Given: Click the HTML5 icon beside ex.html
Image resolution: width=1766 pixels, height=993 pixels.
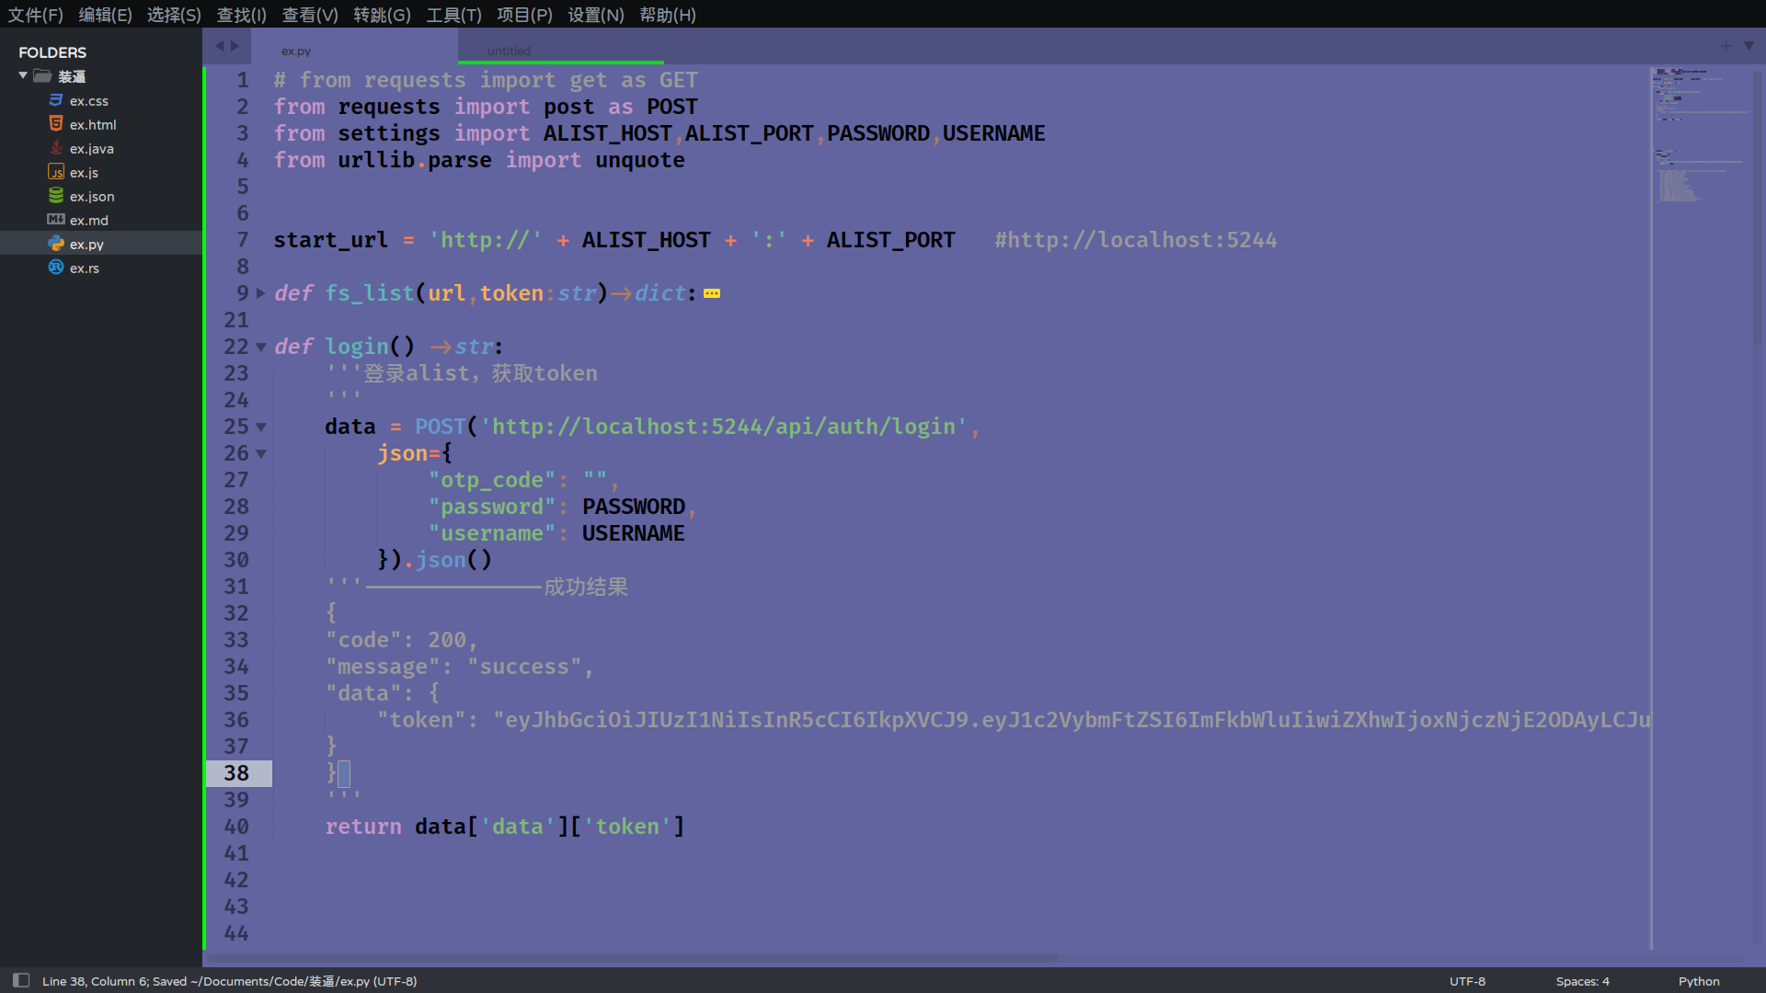Looking at the screenshot, I should point(56,124).
